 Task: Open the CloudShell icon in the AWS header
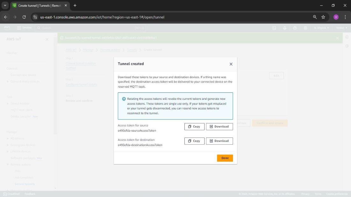click(274, 28)
